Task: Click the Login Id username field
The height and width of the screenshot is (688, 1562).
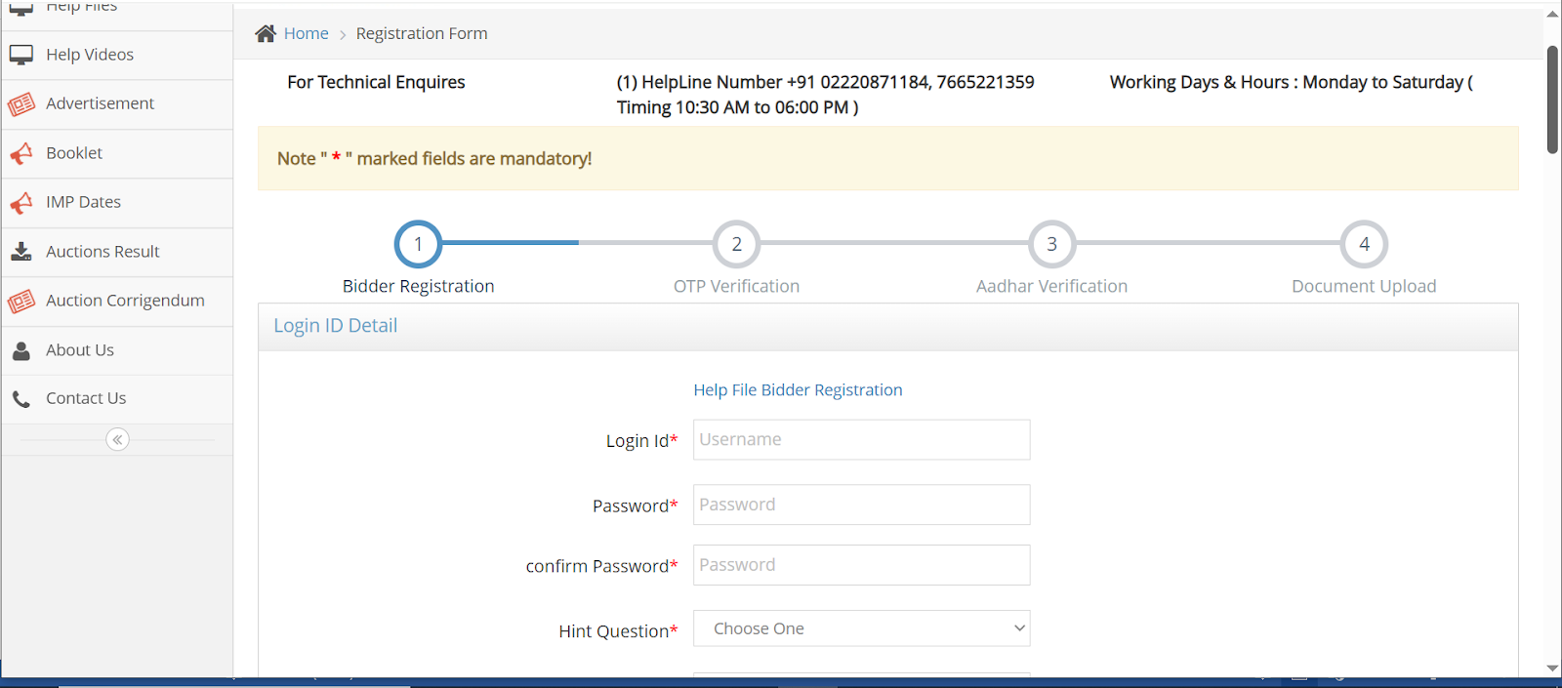Action: (861, 439)
